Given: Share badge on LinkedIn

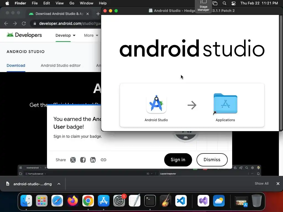Looking at the screenshot, I should [93, 160].
